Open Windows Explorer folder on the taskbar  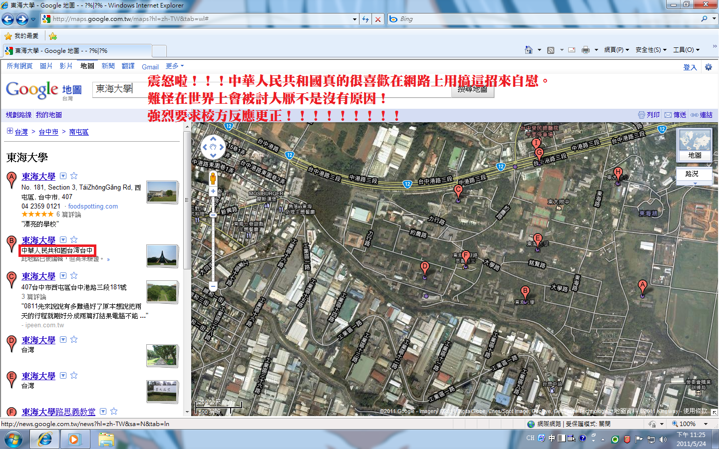point(106,440)
